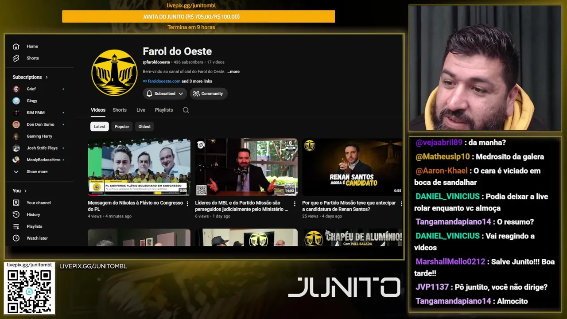Open Don Don Sumo channel avatar

16,124
